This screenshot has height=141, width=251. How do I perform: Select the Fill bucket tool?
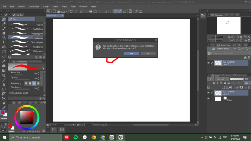point(4,66)
